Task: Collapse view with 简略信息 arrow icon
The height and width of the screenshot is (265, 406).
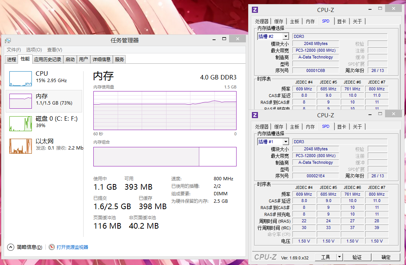Action: [10, 247]
